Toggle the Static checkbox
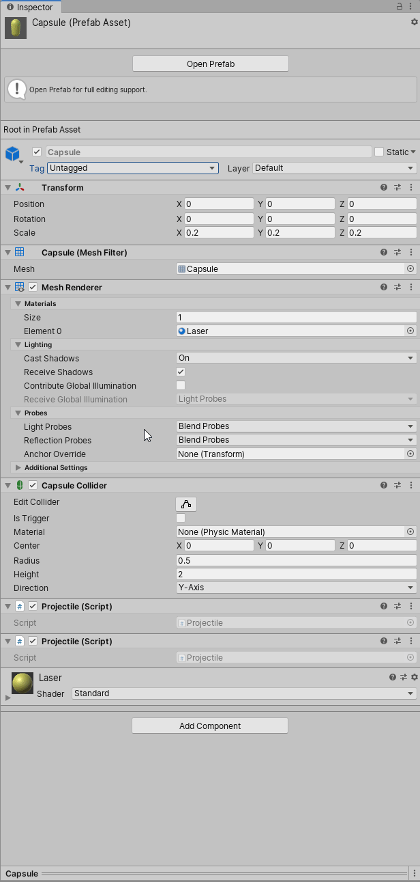420x882 pixels. 379,152
